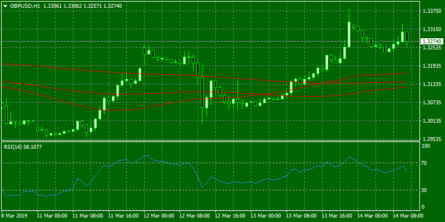This screenshot has height=222, width=445.
Task: Click the 11 Mar 00:00 time label
Action: [x=52, y=216]
